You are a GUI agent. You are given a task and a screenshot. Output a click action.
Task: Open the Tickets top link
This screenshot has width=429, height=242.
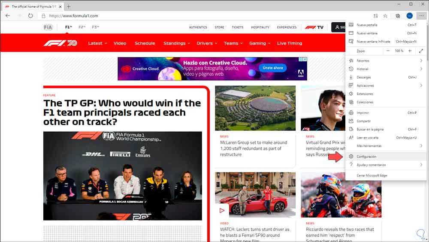pyautogui.click(x=238, y=27)
